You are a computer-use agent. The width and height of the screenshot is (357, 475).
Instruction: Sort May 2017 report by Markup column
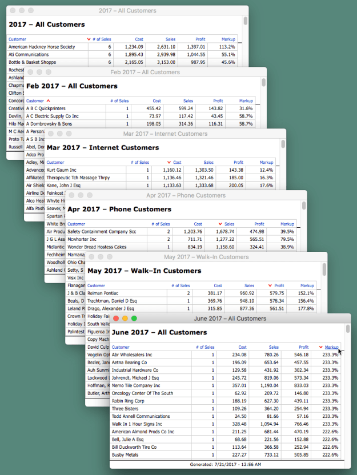click(x=307, y=285)
